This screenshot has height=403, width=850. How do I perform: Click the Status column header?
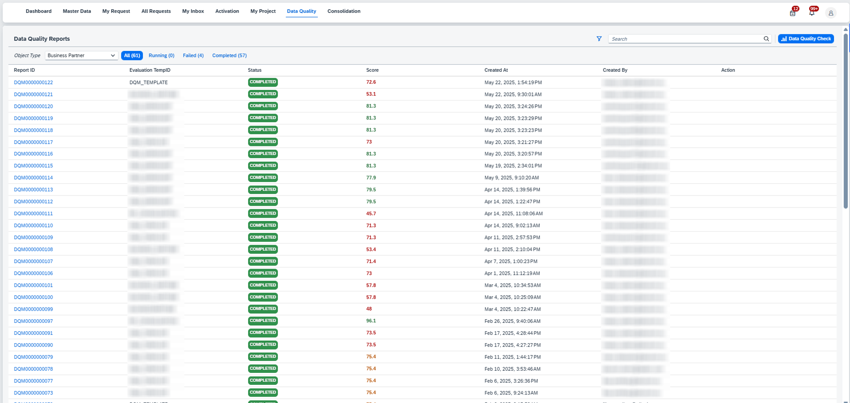point(255,70)
